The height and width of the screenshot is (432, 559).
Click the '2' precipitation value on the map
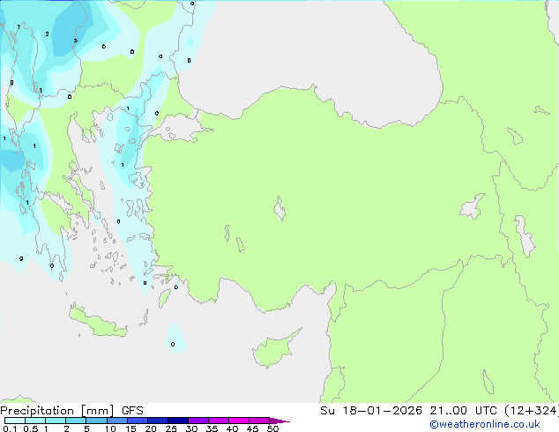[47, 34]
